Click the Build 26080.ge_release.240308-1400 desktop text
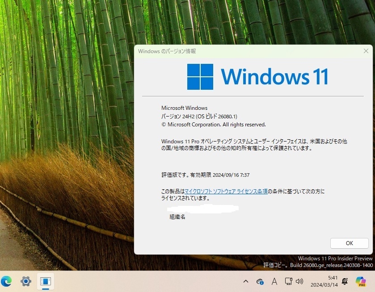Viewport: 375px width, 292px height. tap(332, 265)
